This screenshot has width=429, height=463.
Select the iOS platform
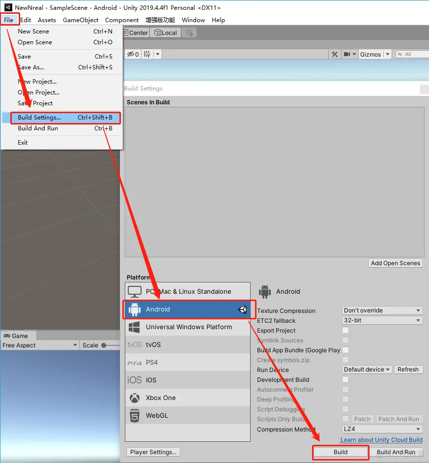pyautogui.click(x=188, y=380)
